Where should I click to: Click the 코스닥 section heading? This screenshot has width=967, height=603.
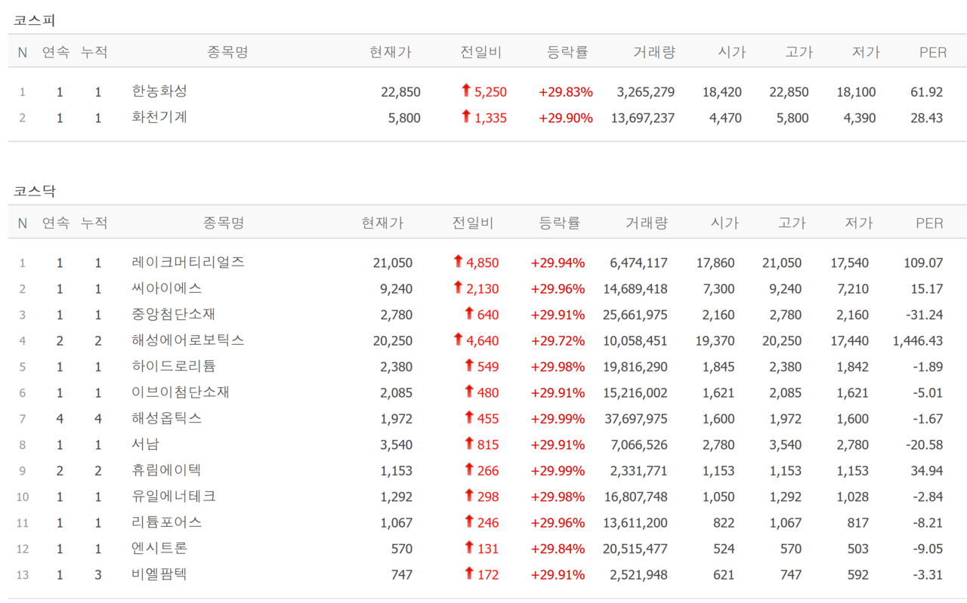coord(34,191)
